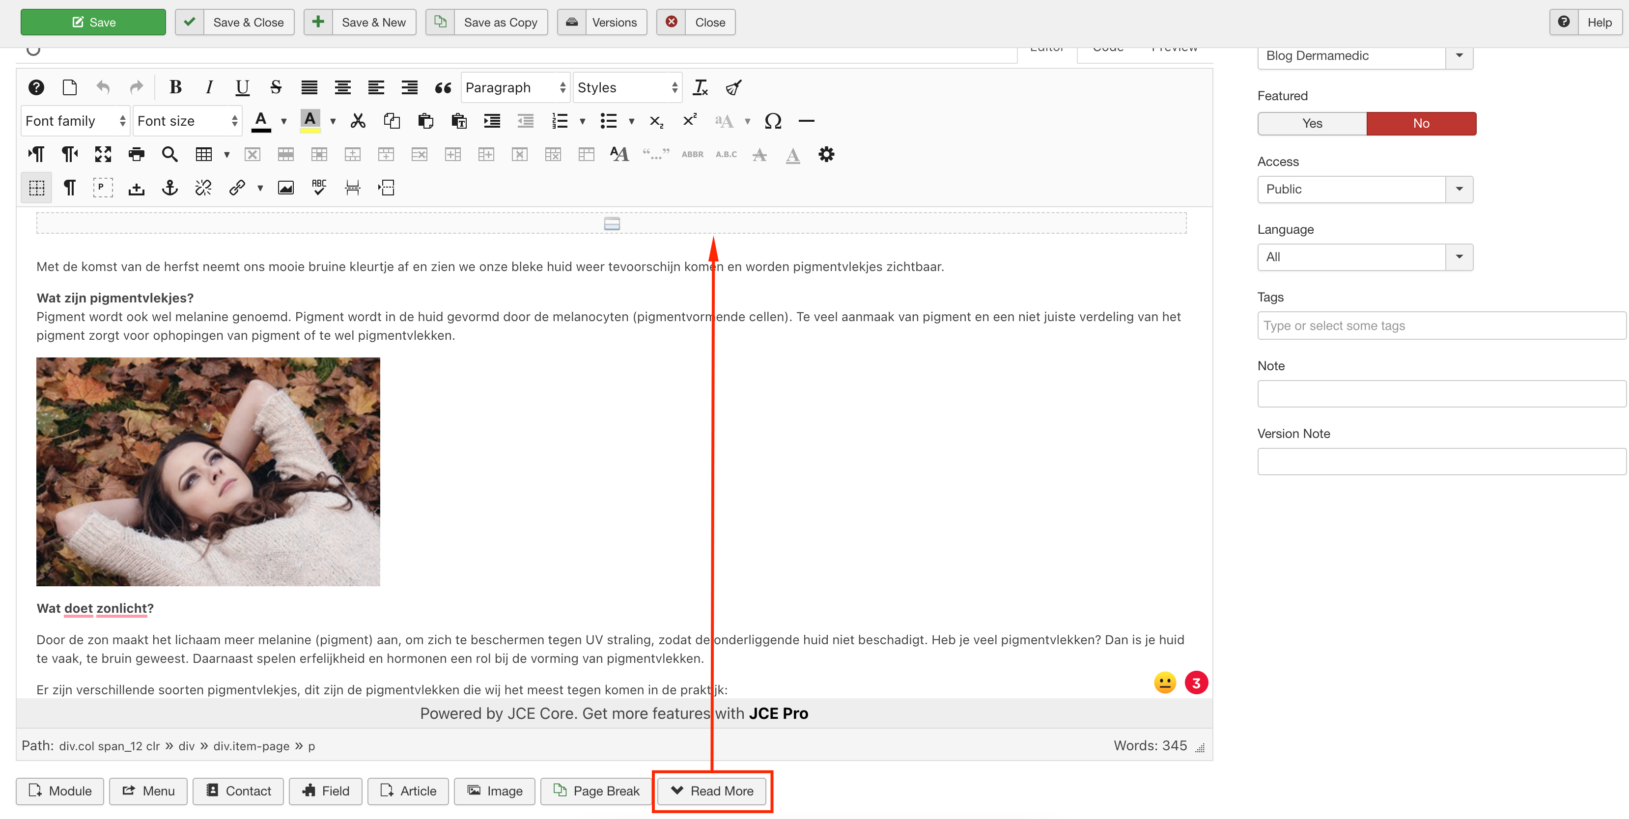Set Featured to Yes

click(1312, 123)
